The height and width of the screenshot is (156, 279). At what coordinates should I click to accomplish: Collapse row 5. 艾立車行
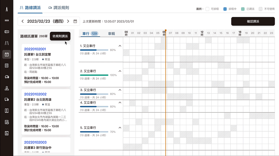pyautogui.click(x=120, y=128)
